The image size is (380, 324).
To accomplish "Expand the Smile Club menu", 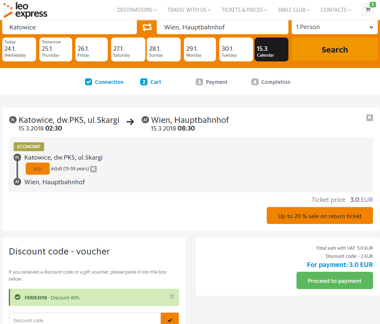I will (294, 10).
